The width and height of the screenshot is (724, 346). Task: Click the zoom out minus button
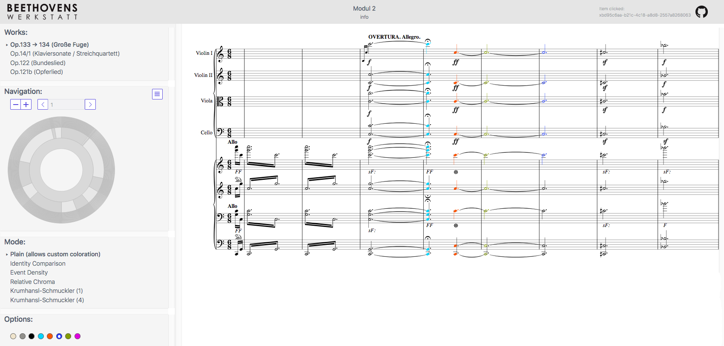pyautogui.click(x=15, y=105)
